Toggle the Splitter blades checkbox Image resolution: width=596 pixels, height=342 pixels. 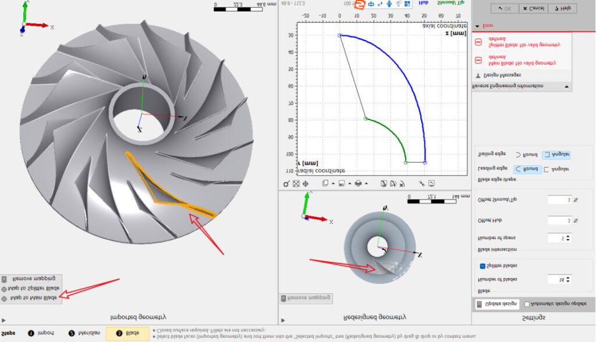pos(483,266)
